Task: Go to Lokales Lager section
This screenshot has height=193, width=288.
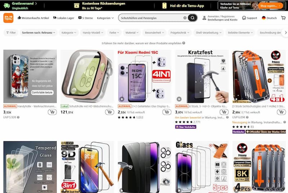Action: click(x=64, y=18)
